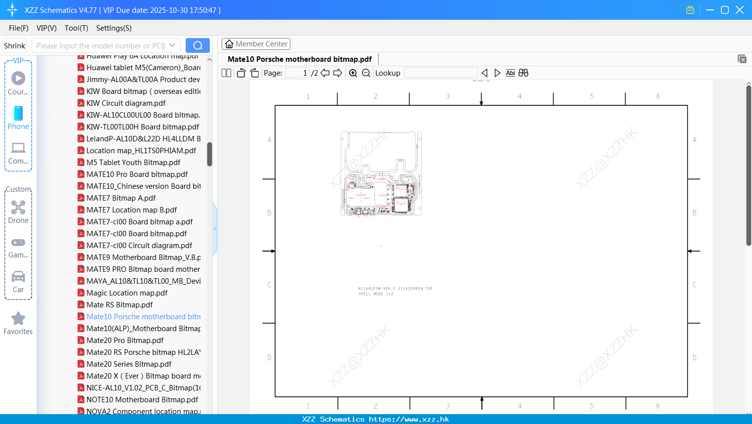The height and width of the screenshot is (424, 752).
Task: Click the Lookup search field
Action: click(440, 73)
